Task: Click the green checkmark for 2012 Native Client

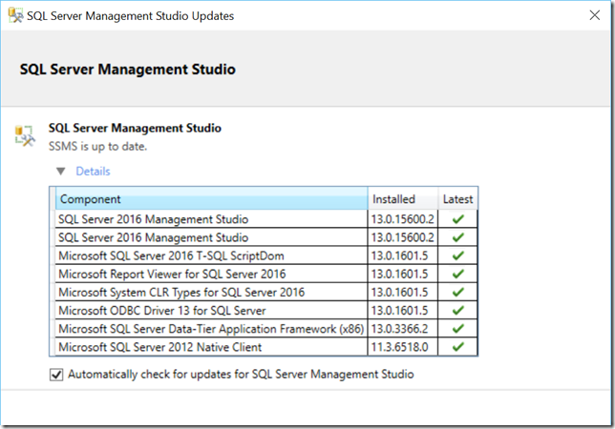Action: click(x=458, y=347)
